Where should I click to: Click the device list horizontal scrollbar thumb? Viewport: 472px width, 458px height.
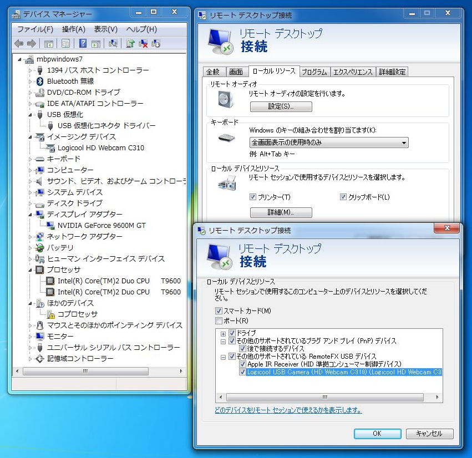[x=324, y=397]
